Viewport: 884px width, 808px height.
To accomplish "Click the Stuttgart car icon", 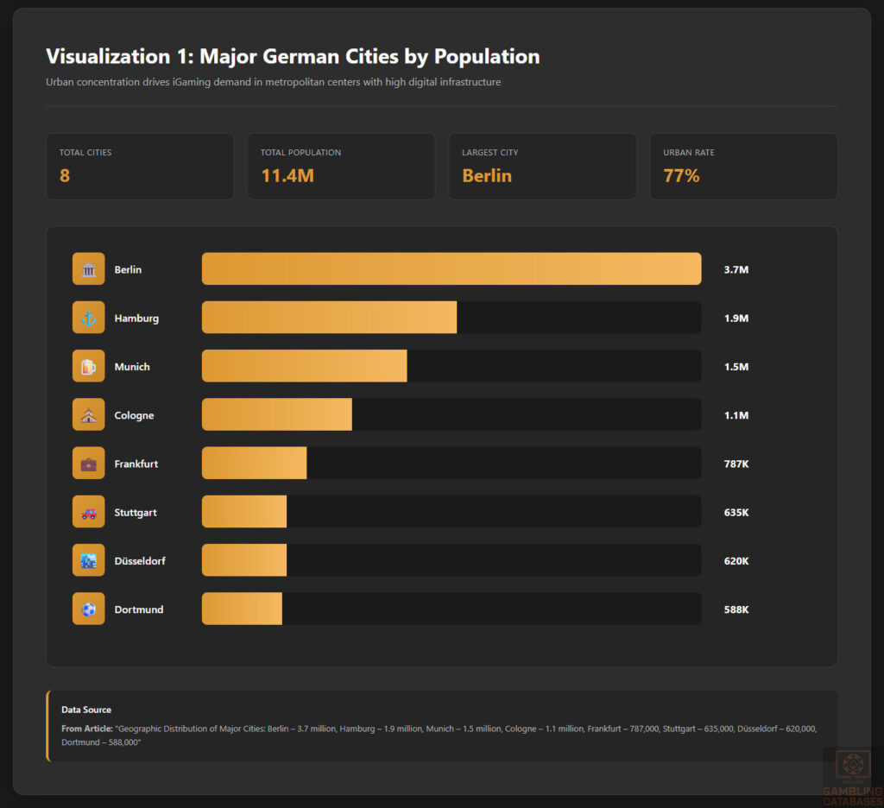I will (x=88, y=511).
